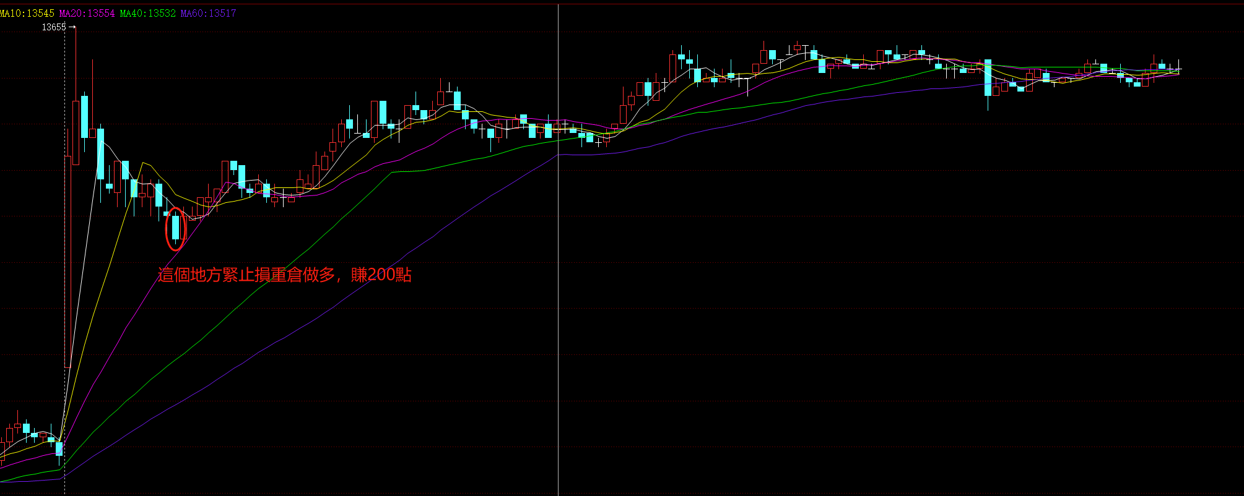Click the last candlestick at far right
The image size is (1244, 496).
click(x=1178, y=69)
